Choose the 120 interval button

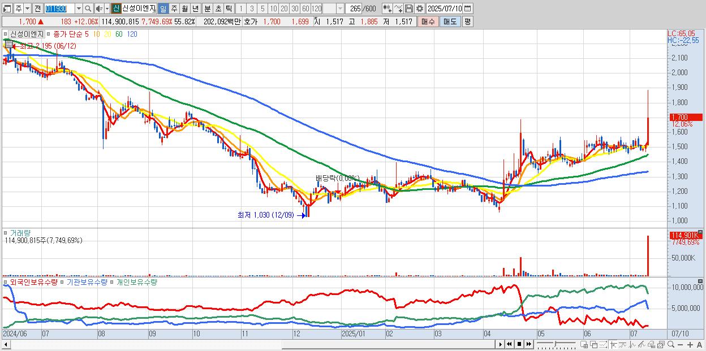[316, 8]
